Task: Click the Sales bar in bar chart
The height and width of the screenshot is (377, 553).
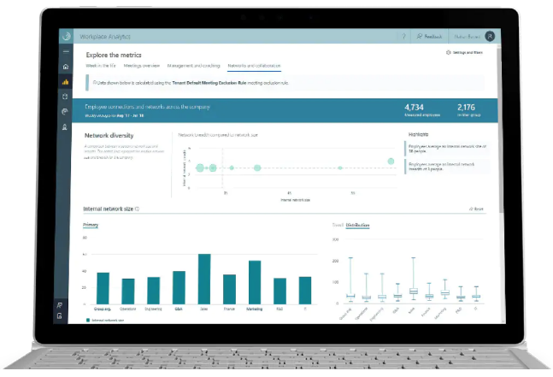Action: click(204, 279)
